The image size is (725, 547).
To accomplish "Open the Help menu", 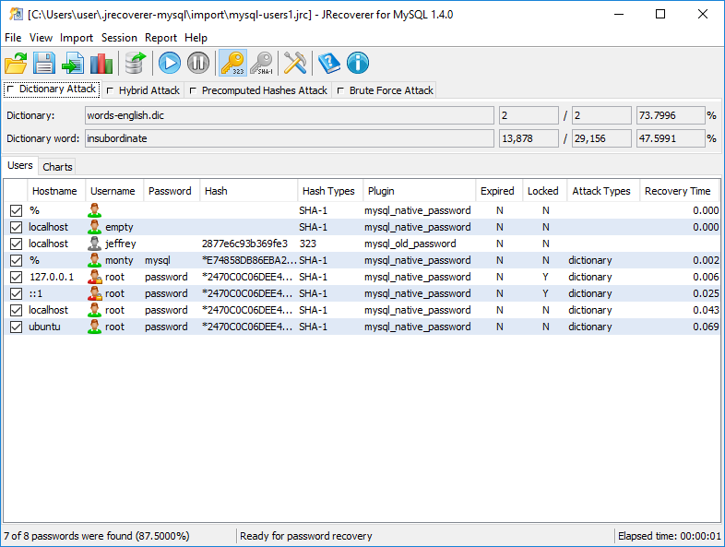I will pos(196,38).
